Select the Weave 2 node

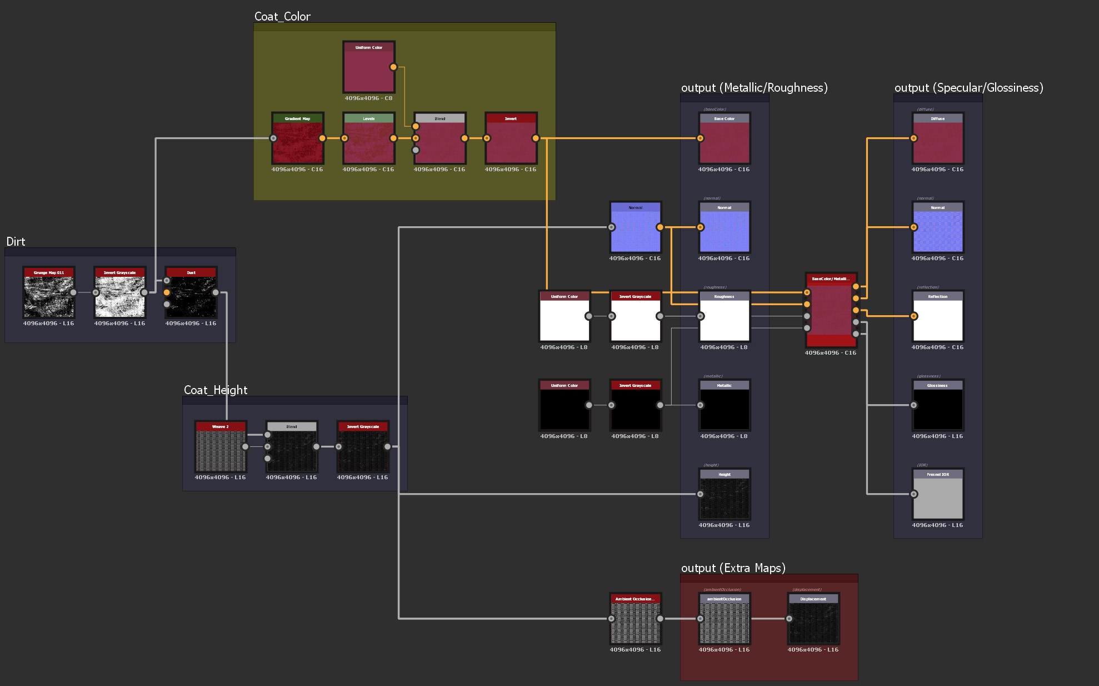pyautogui.click(x=221, y=446)
